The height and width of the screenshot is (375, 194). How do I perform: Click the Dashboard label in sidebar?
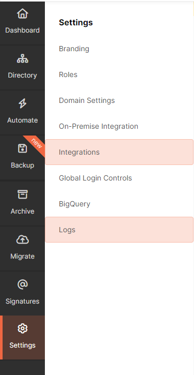pyautogui.click(x=22, y=31)
